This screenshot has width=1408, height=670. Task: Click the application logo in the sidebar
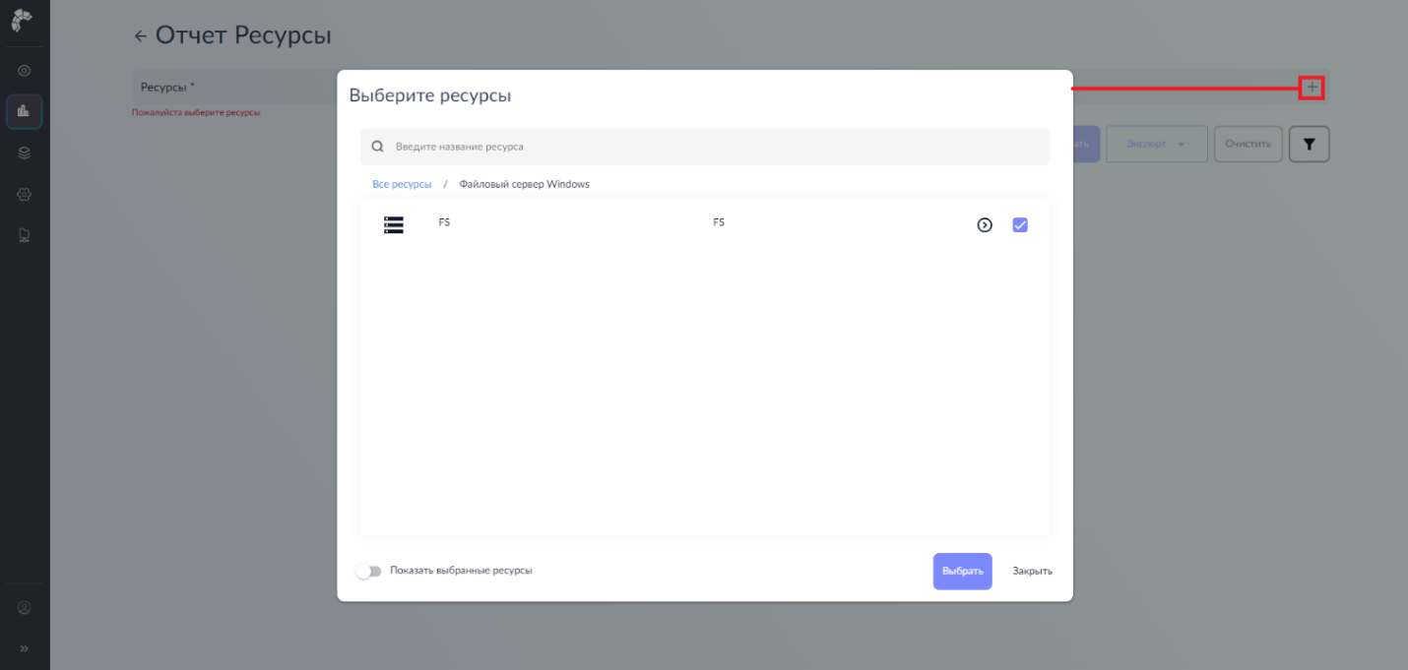pyautogui.click(x=23, y=20)
